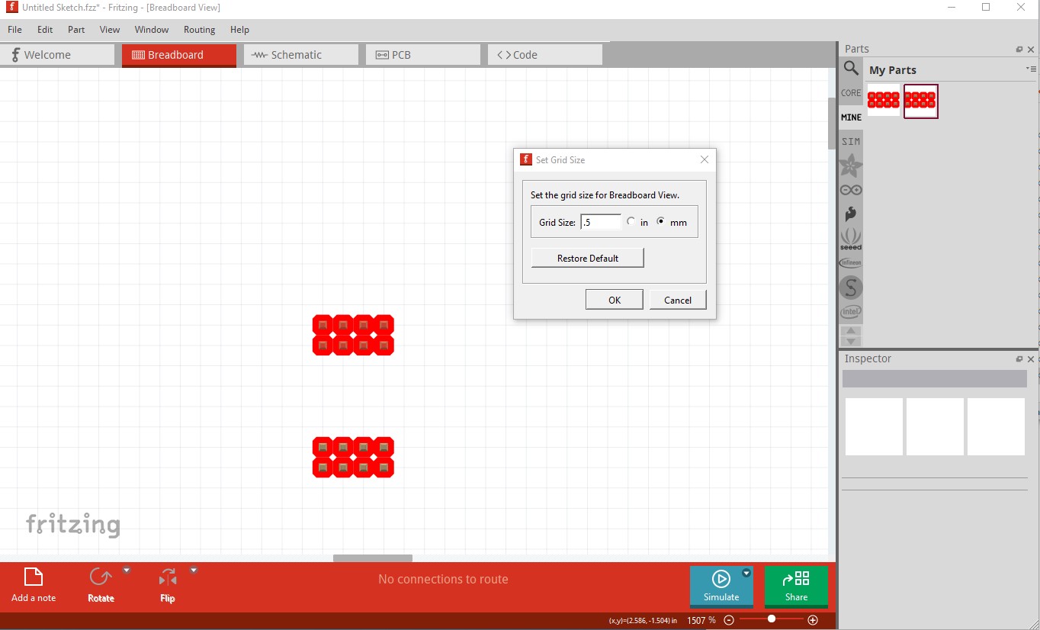Image resolution: width=1040 pixels, height=630 pixels.
Task: Switch to the Schematic tab
Action: (300, 55)
